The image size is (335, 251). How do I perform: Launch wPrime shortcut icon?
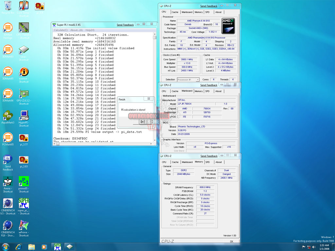(24, 228)
